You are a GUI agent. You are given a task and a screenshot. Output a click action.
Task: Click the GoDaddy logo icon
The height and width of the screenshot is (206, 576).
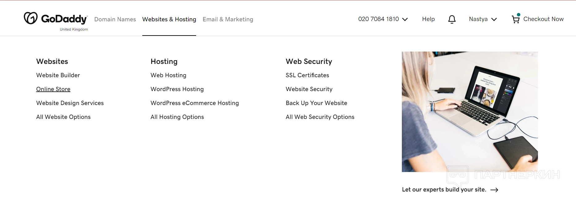pos(31,18)
